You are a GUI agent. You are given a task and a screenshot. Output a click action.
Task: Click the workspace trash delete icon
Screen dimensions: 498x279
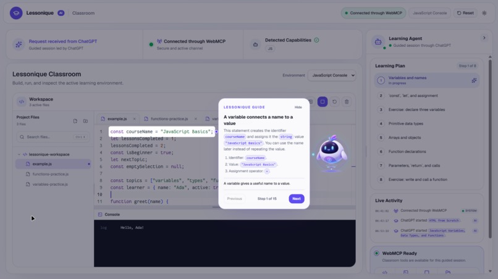(347, 102)
